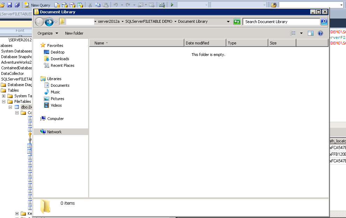Click the New folder button
This screenshot has width=346, height=218.
pyautogui.click(x=74, y=33)
